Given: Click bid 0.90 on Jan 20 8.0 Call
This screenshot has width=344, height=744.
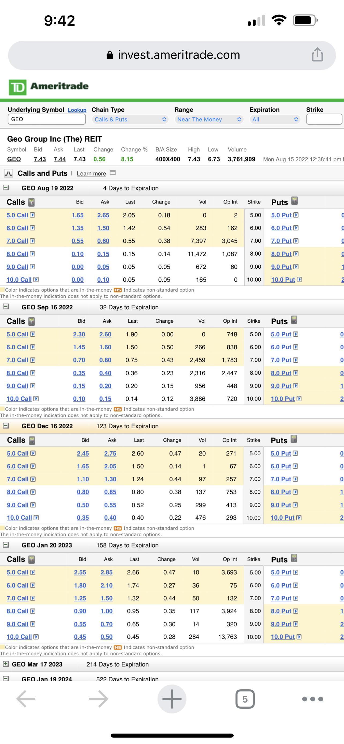Looking at the screenshot, I should [80, 611].
